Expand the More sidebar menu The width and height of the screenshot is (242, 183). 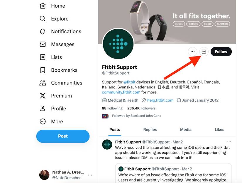(43, 122)
